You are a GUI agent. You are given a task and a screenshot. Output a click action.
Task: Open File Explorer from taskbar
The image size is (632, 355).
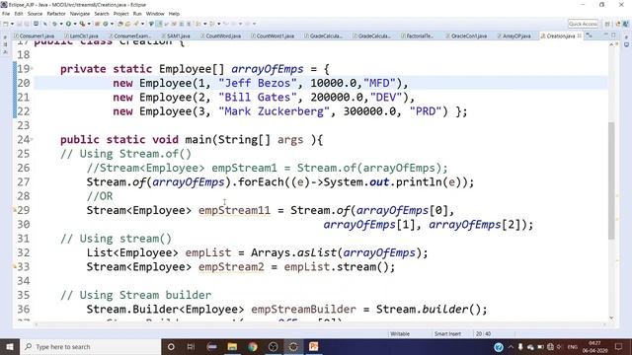[x=232, y=346]
